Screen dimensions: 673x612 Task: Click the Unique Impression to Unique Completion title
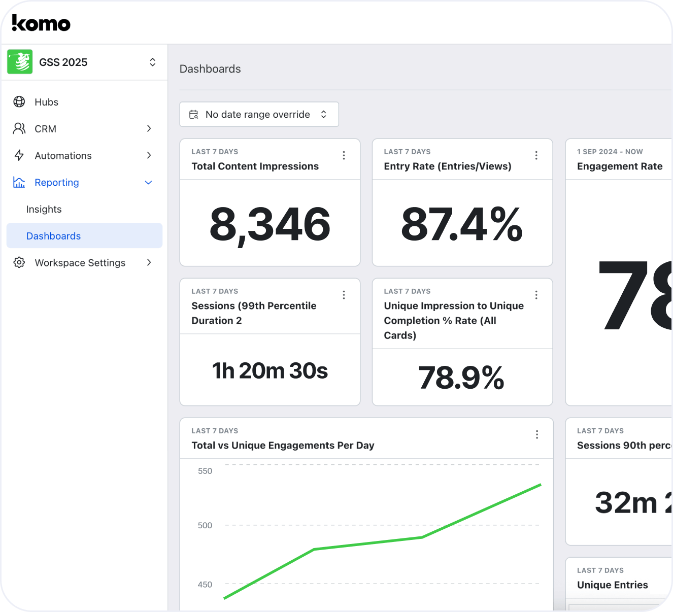pos(454,320)
